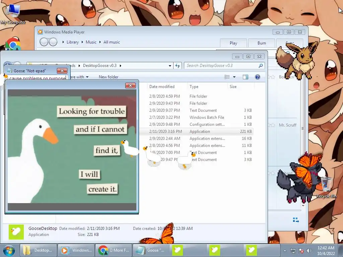The image size is (343, 257).
Task: Change your view icon in Explorer
Action: 227,77
